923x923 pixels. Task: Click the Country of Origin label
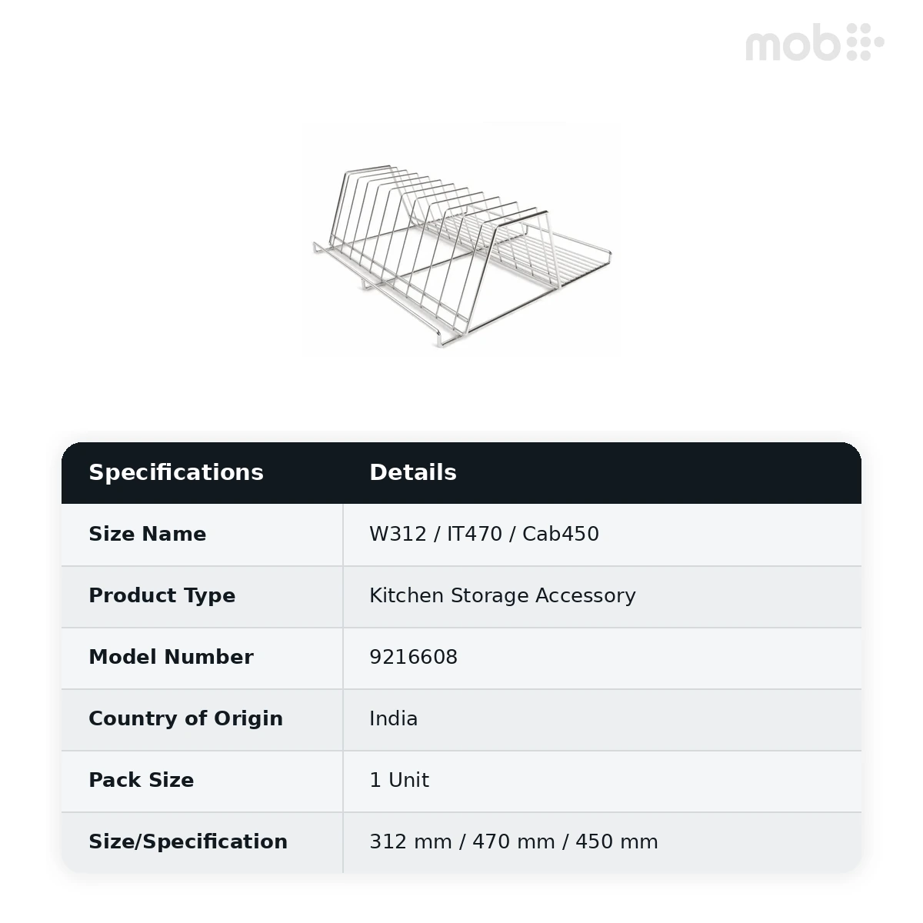(x=185, y=718)
